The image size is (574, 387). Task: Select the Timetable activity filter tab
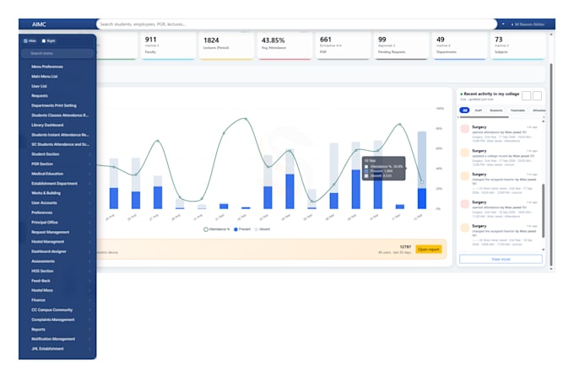click(517, 110)
